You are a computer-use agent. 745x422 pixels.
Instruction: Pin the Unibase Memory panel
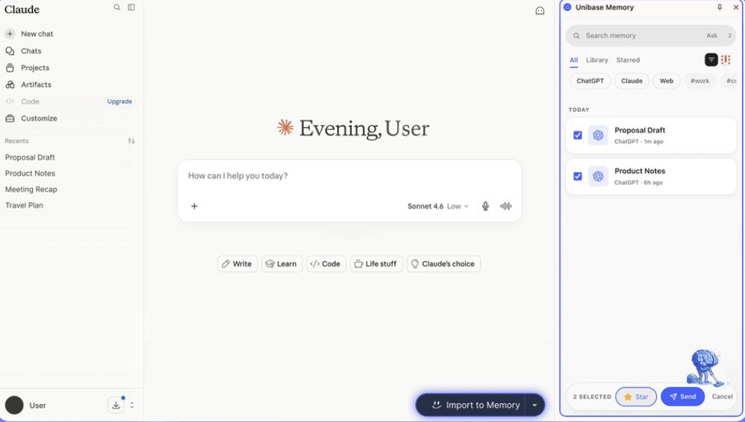720,7
